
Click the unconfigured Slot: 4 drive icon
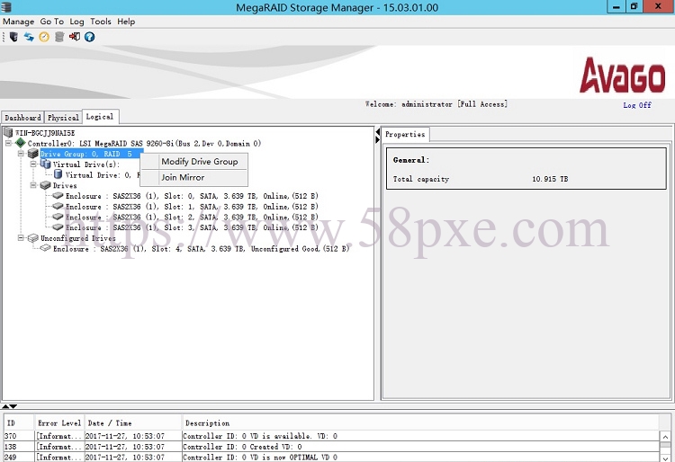[x=46, y=248]
